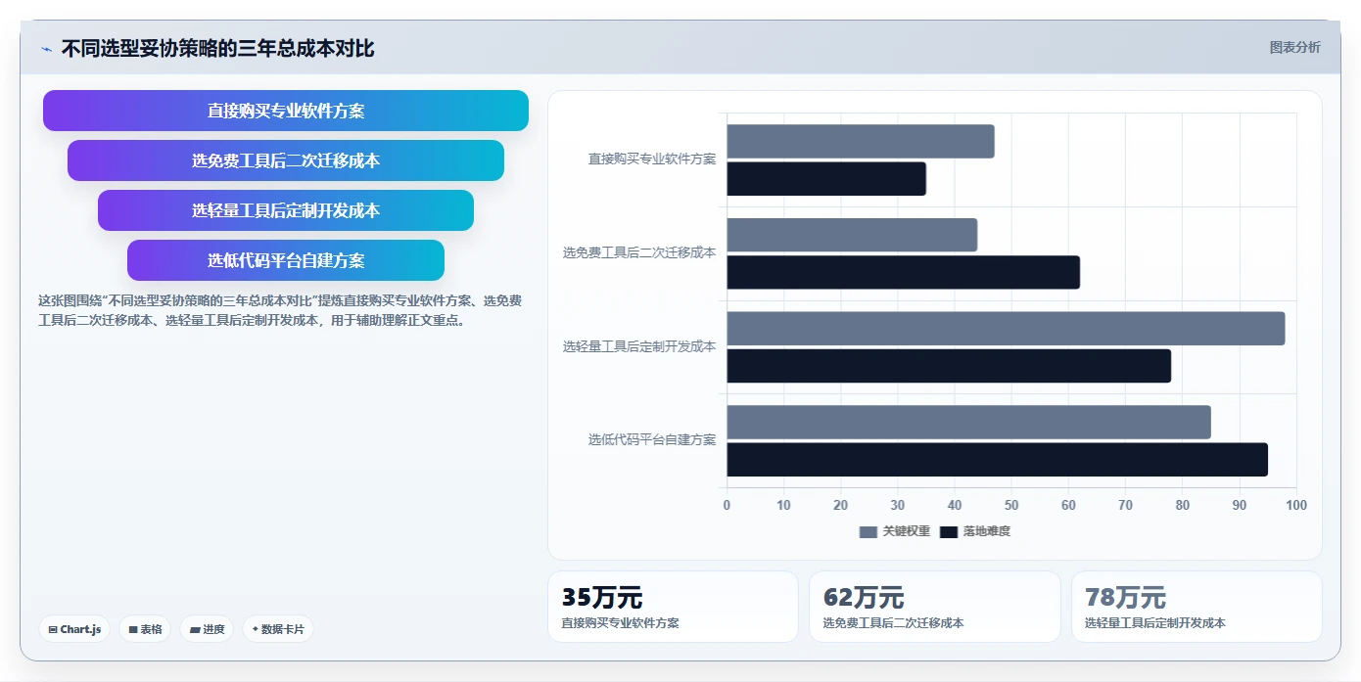Click the grey bar for 选免费工具后二次迁移成本

pos(852,235)
